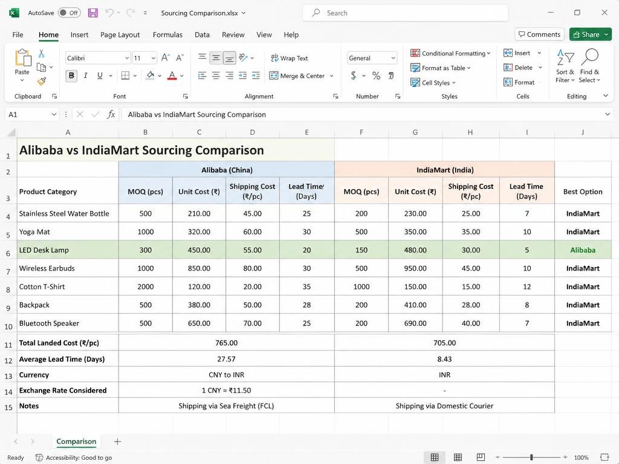The height and width of the screenshot is (464, 619).
Task: Toggle bottom vertical alignment
Action: pyautogui.click(x=229, y=57)
